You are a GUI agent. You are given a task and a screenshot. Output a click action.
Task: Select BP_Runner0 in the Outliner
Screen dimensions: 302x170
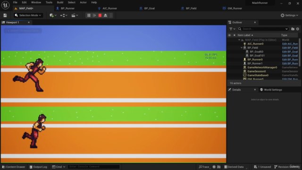pos(255,59)
